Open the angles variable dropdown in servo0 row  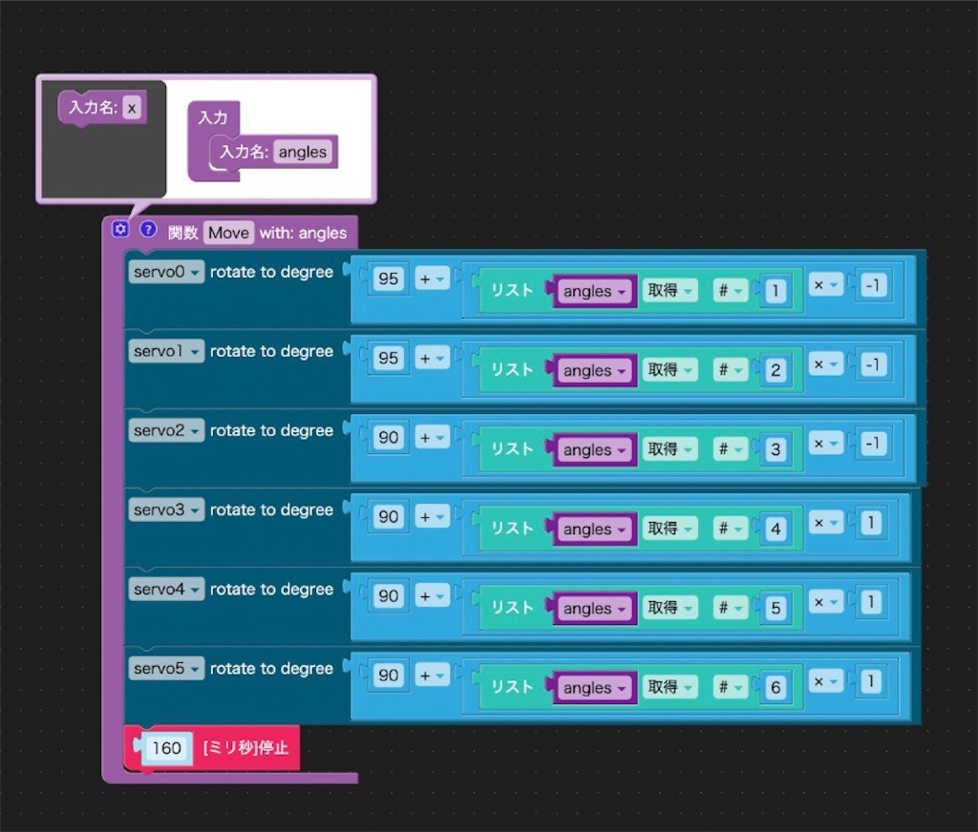point(594,291)
